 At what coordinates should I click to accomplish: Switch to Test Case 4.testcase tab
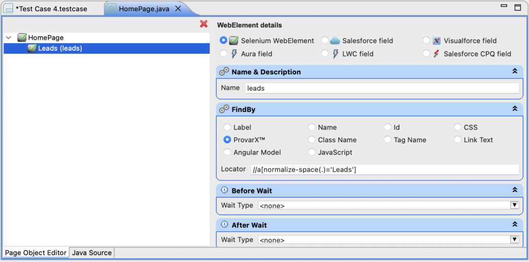51,9
